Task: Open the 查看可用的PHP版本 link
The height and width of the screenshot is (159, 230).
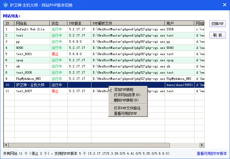Action: point(212,153)
